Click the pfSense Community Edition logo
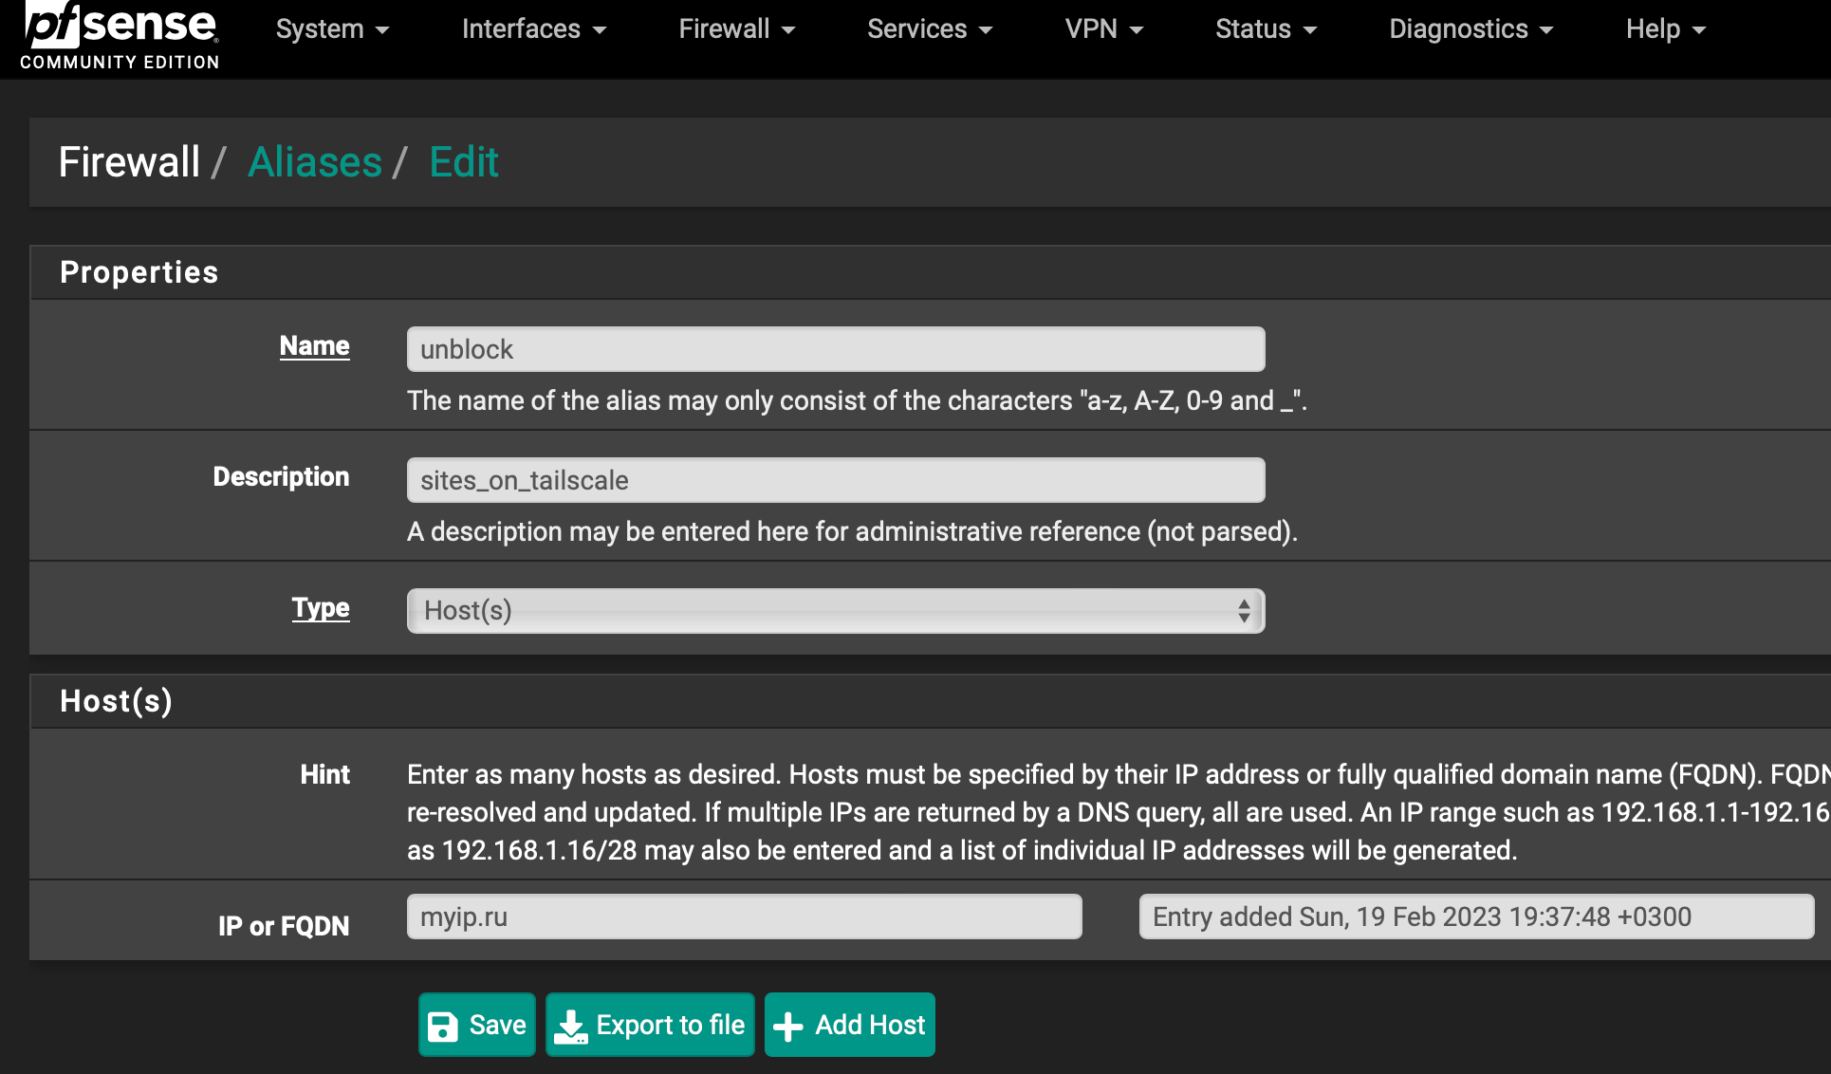Viewport: 1831px width, 1074px height. coord(120,36)
